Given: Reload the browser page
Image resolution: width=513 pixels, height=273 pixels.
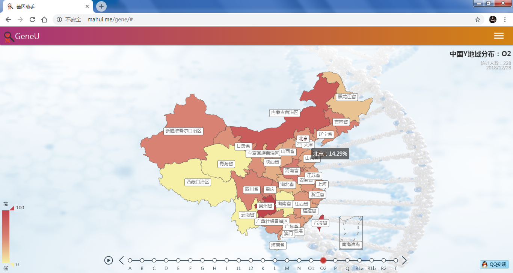Looking at the screenshot, I should coord(32,19).
